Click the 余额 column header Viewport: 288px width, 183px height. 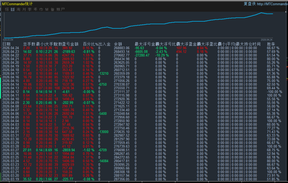(x=118, y=44)
